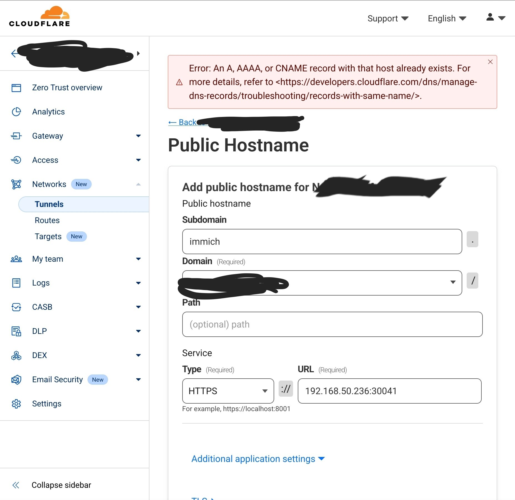This screenshot has width=515, height=500.
Task: Expand the CASB menu arrow
Action: pyautogui.click(x=138, y=307)
